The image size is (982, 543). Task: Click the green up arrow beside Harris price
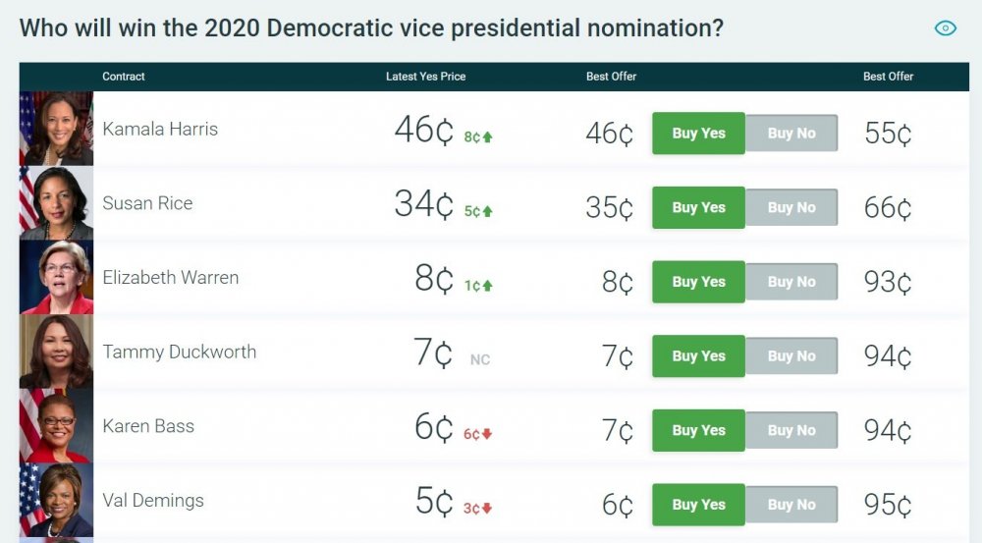point(487,137)
